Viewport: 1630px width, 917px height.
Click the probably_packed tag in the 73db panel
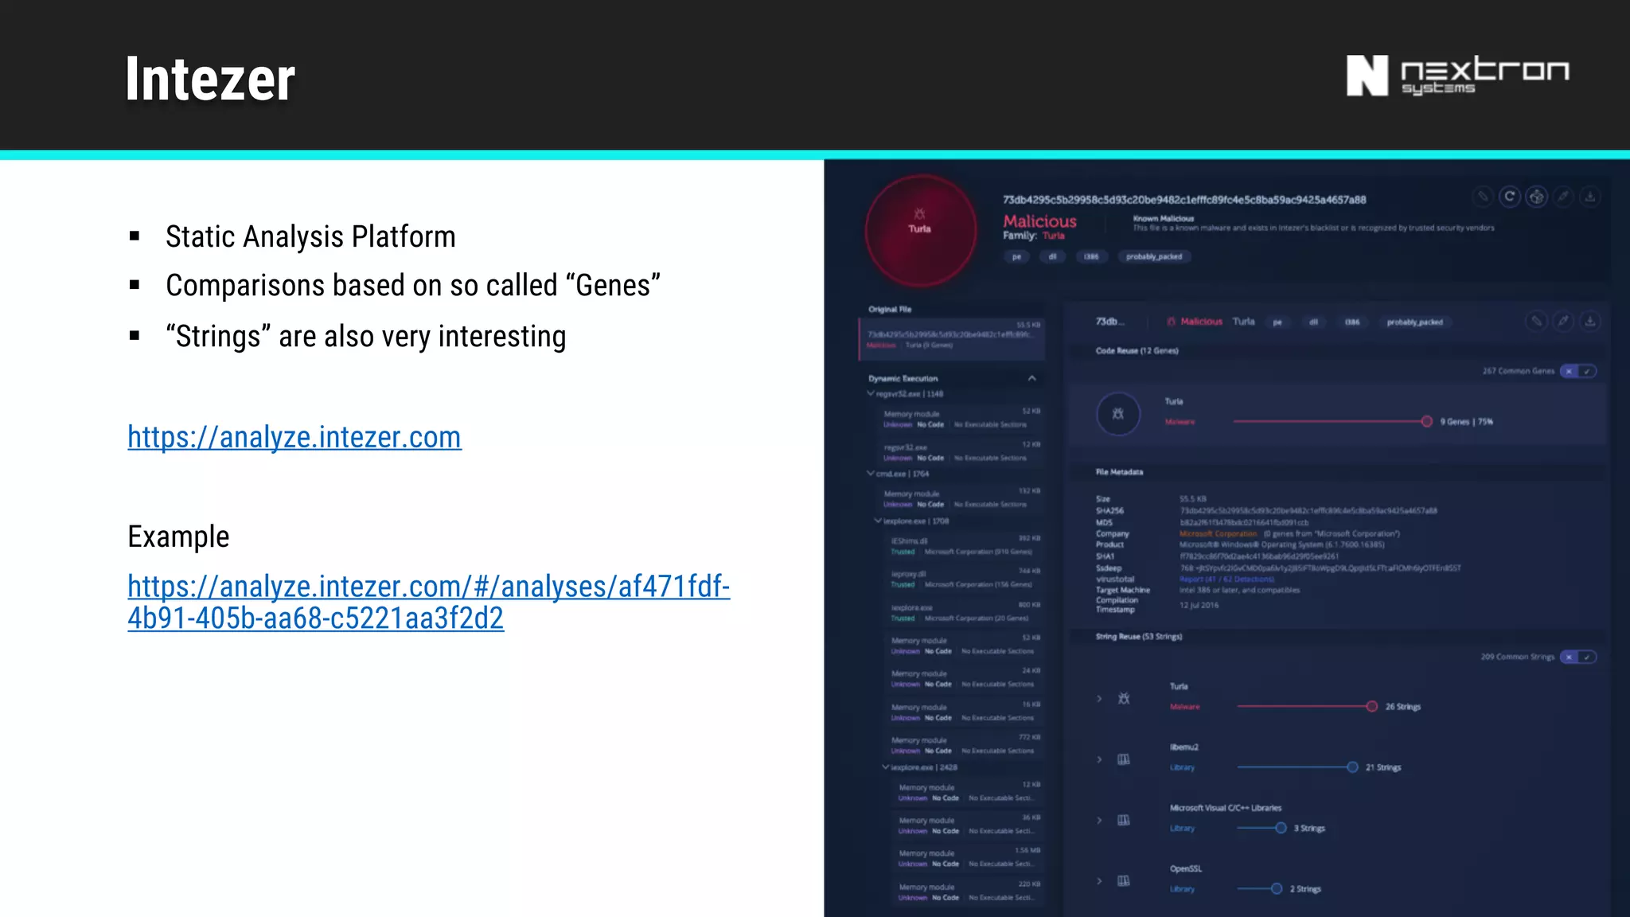point(1415,322)
